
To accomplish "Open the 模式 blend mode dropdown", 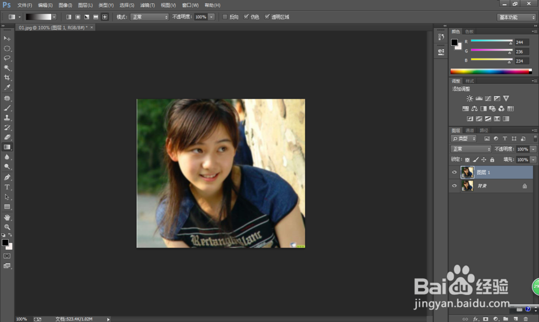I will (149, 17).
